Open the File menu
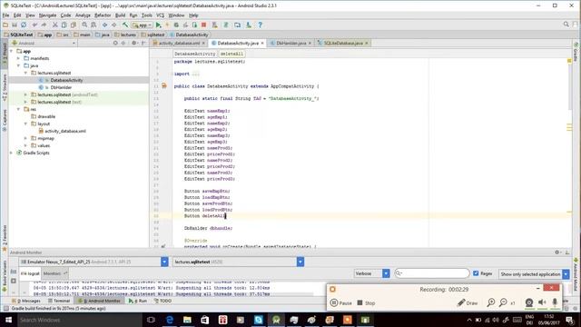The image size is (581, 327). tap(6, 15)
